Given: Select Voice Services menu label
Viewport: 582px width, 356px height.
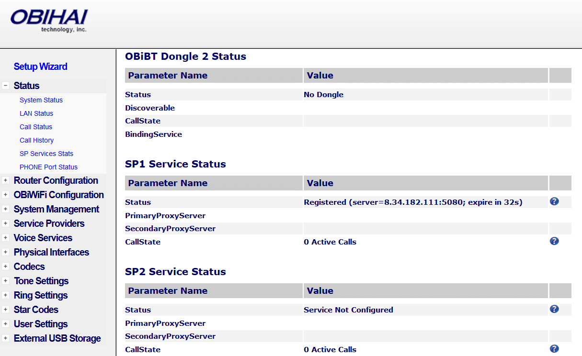Looking at the screenshot, I should [x=43, y=238].
